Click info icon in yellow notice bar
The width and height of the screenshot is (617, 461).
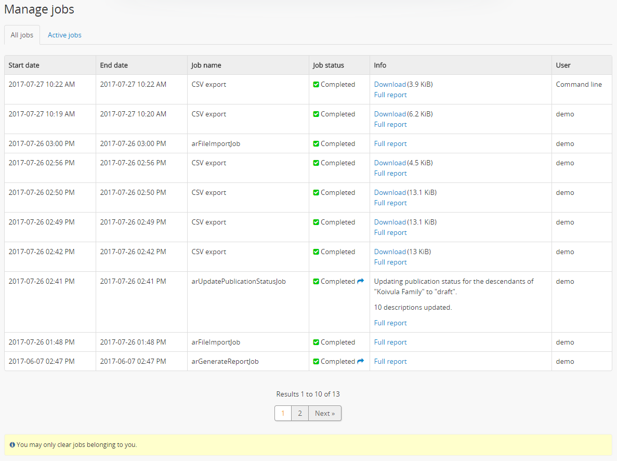coord(12,445)
